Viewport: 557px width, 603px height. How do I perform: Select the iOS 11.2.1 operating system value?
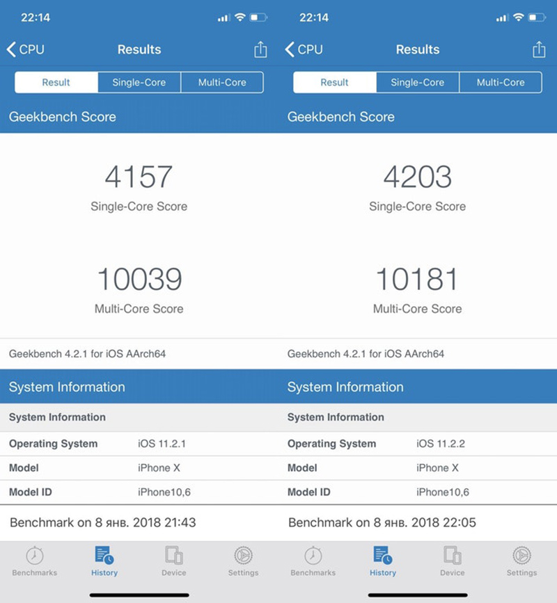tap(162, 444)
